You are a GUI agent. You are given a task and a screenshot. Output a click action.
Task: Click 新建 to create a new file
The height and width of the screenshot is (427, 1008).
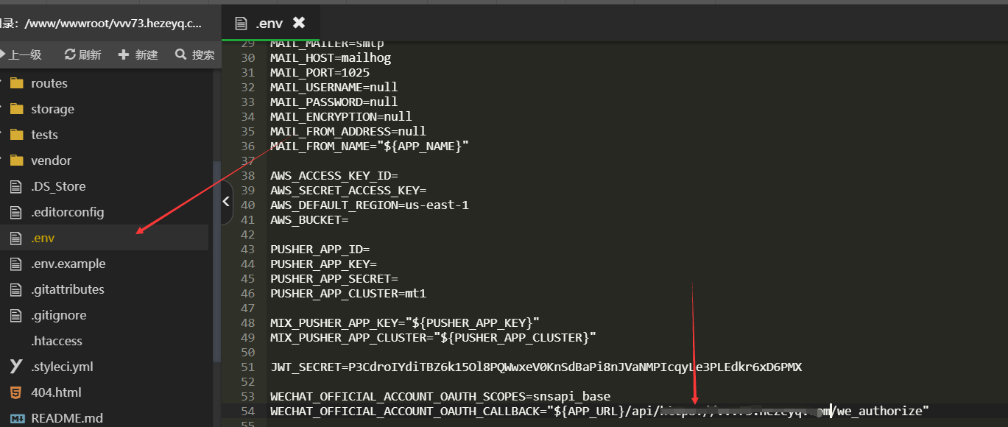pyautogui.click(x=138, y=54)
